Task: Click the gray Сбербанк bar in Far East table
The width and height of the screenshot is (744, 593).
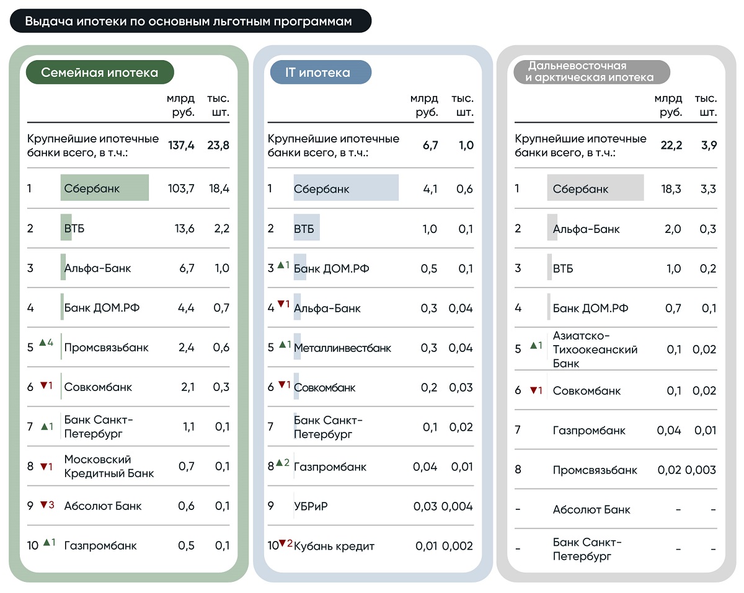Action: (595, 188)
